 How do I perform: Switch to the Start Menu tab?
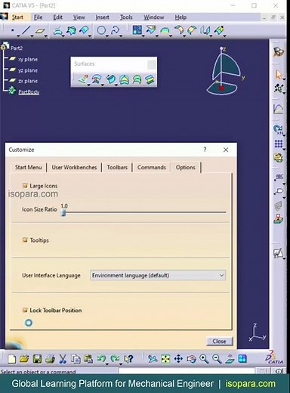point(28,167)
